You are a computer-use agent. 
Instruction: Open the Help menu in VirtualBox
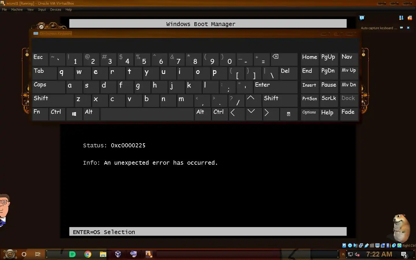68,10
